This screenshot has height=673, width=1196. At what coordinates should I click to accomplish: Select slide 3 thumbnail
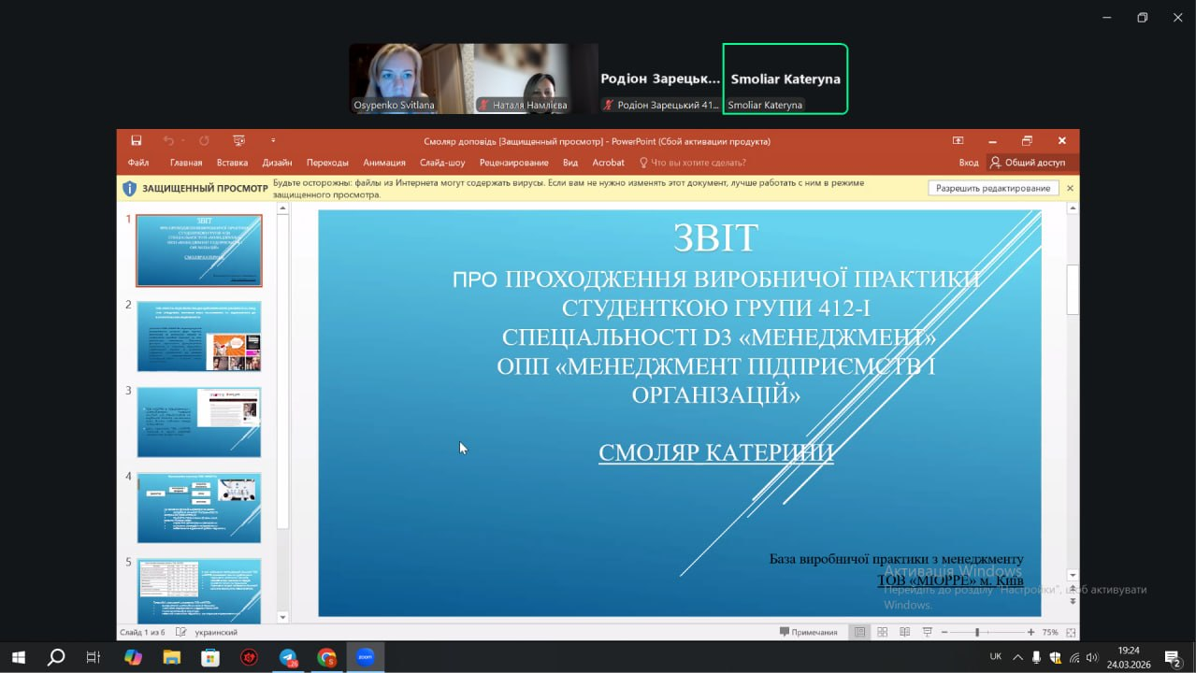tap(199, 422)
